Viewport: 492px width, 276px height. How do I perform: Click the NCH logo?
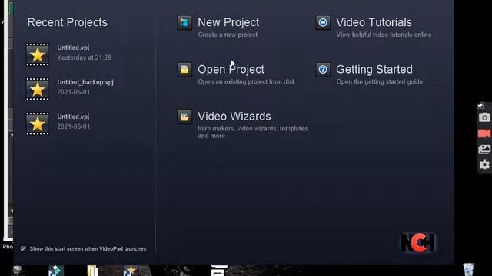click(418, 242)
